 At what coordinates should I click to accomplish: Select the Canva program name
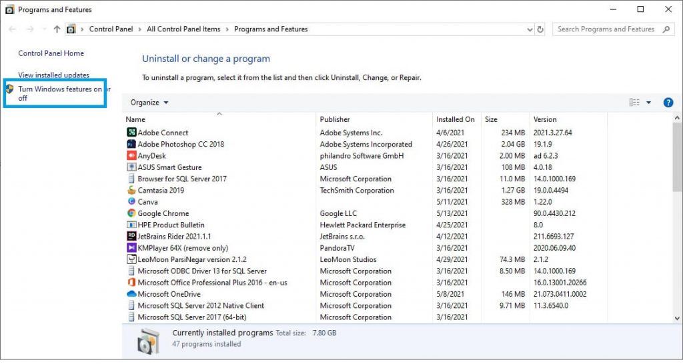(x=147, y=201)
